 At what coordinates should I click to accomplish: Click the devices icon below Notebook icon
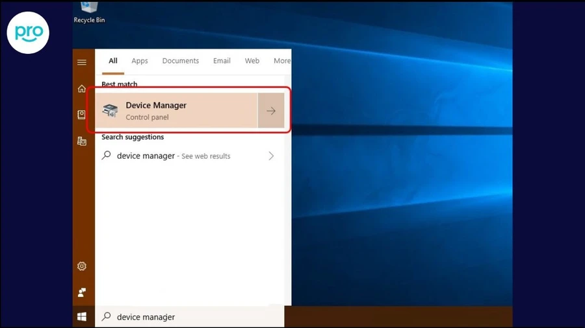coord(82,141)
